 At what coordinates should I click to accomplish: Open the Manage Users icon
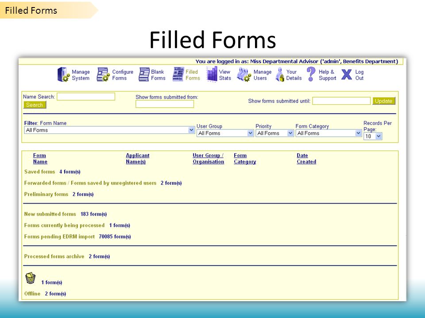[244, 74]
